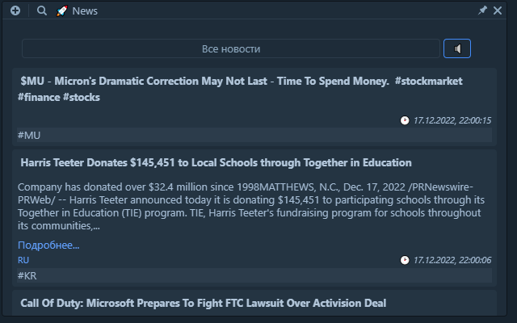
Task: Click the RU language link
Action: 23,260
